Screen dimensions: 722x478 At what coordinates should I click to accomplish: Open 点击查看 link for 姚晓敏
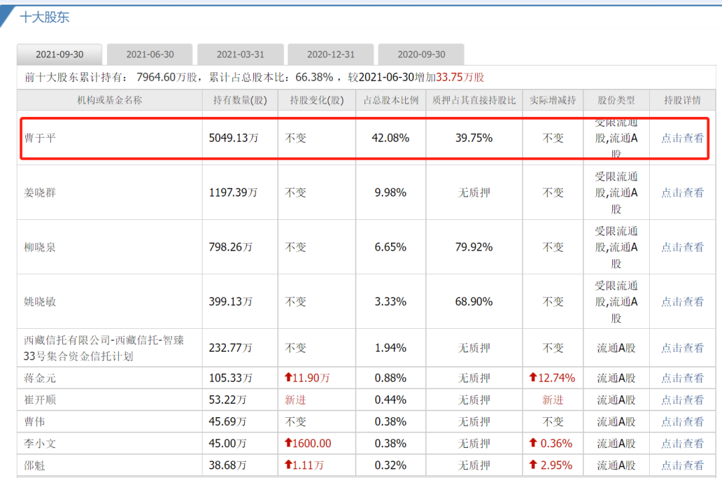pos(683,302)
